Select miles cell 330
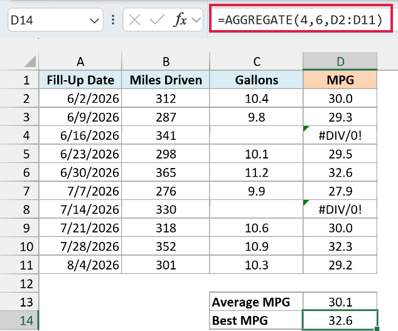The height and width of the screenshot is (331, 398). 166,209
